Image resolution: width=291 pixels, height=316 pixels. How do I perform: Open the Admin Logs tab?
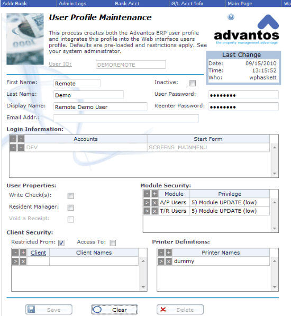pyautogui.click(x=85, y=3)
